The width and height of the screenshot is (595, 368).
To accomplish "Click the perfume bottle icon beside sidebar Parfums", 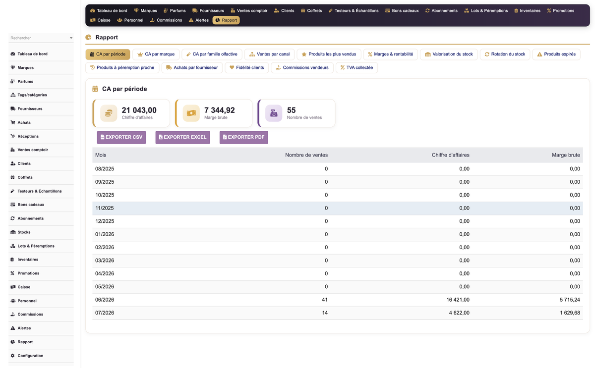I will (12, 81).
